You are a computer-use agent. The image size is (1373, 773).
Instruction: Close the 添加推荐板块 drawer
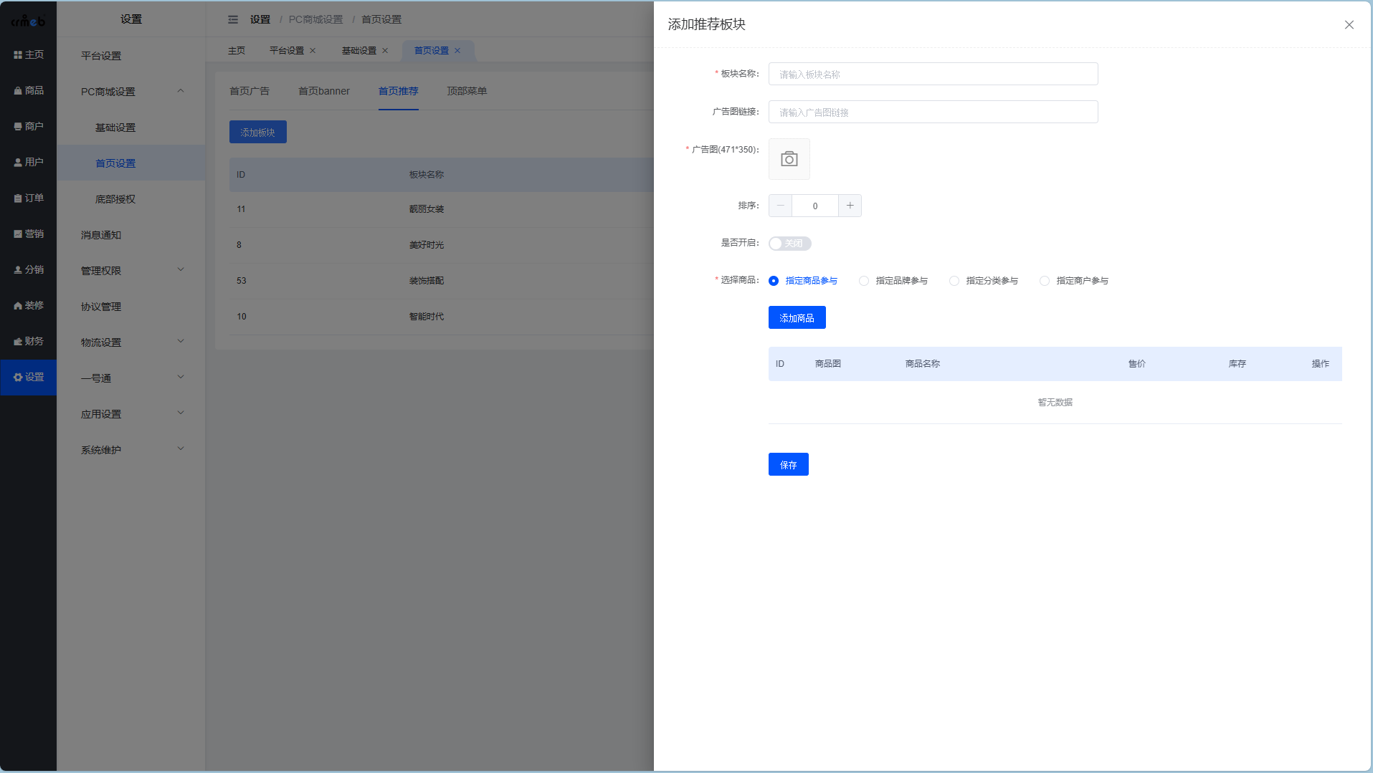pyautogui.click(x=1349, y=24)
